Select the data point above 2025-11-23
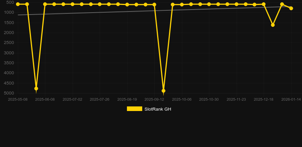302x147 pixels. pos(237,4)
